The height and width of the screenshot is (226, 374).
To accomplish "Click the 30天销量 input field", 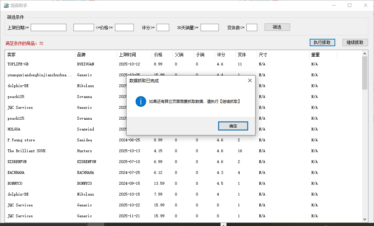I will (210, 28).
